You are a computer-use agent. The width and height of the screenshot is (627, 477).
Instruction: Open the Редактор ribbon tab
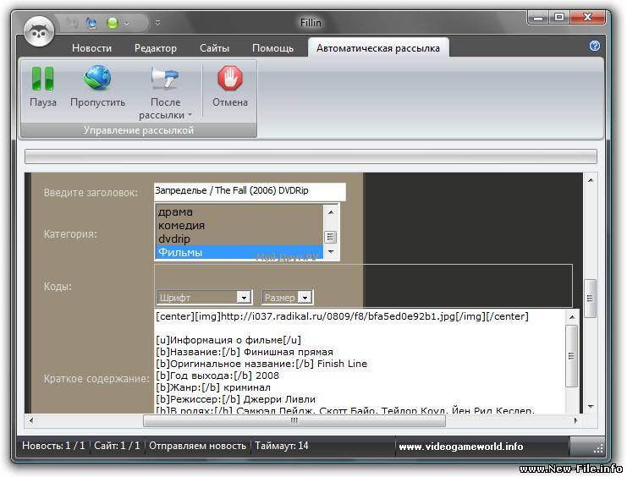click(x=156, y=48)
